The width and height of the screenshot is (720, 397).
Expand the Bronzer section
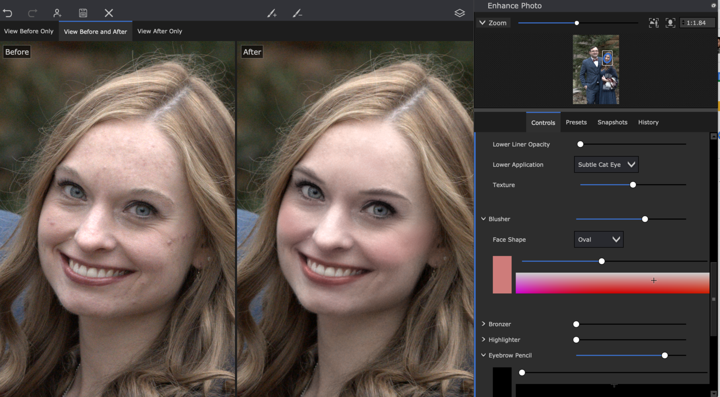483,324
